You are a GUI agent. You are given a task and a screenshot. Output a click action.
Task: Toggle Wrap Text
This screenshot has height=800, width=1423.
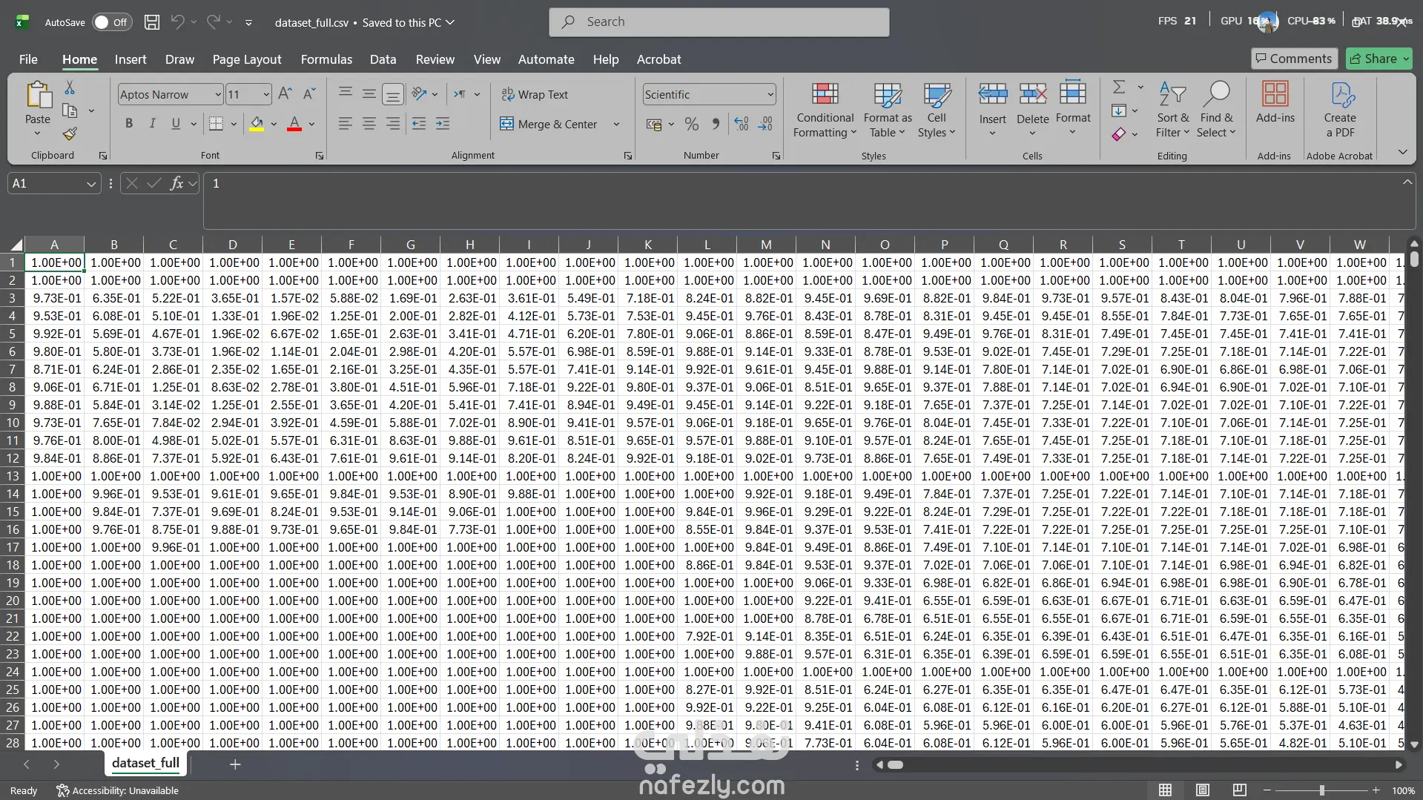click(x=535, y=94)
